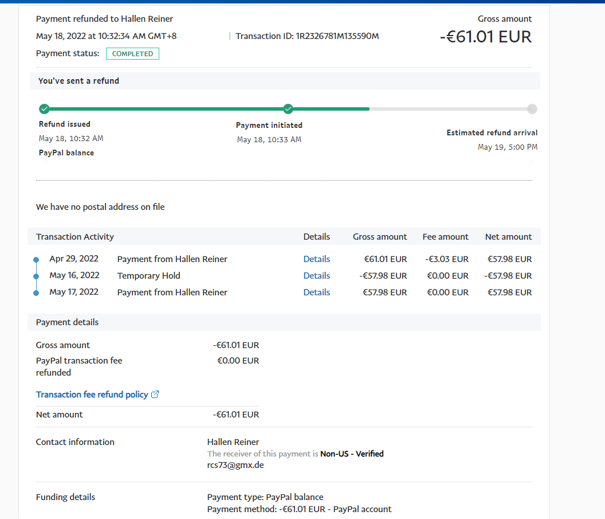Viewport: 605px width, 519px height.
Task: View Details for the Temporary Hold entry
Action: tap(316, 276)
